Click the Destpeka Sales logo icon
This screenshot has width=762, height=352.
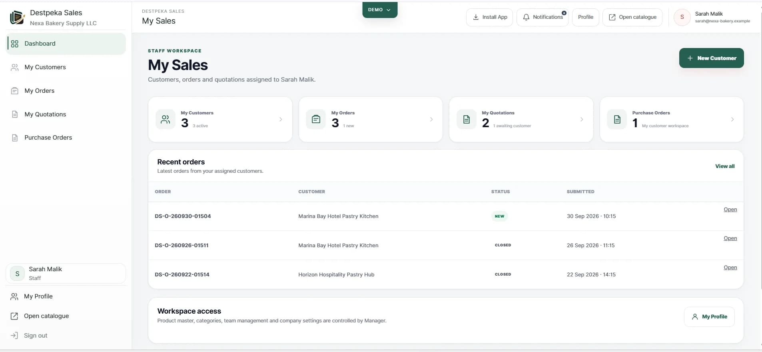tap(17, 18)
